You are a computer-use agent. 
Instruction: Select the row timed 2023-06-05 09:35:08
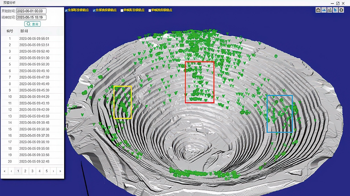tap(32, 149)
